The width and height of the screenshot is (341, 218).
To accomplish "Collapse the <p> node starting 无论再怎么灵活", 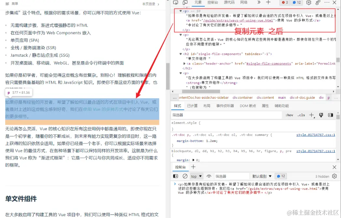I will (x=181, y=35).
